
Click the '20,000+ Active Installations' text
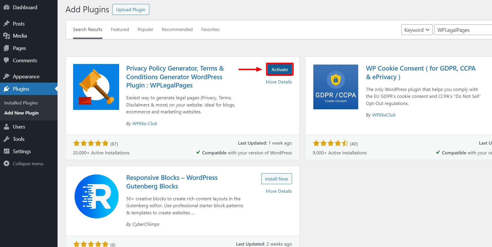point(101,153)
